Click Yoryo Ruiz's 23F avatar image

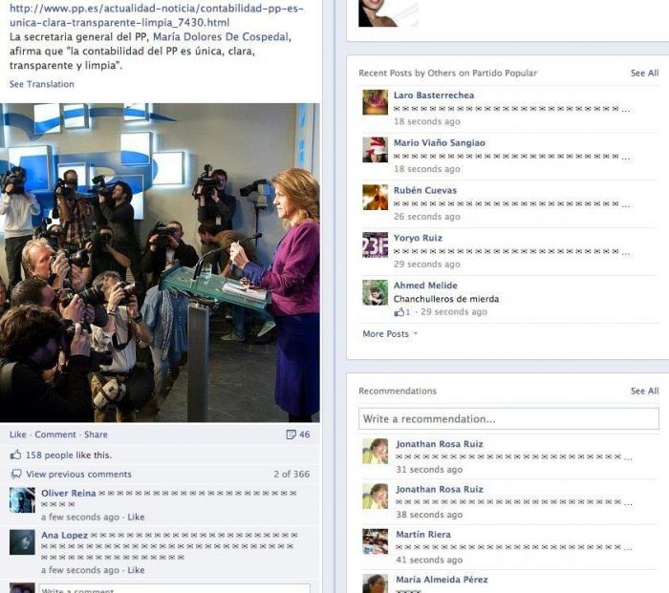tap(375, 244)
